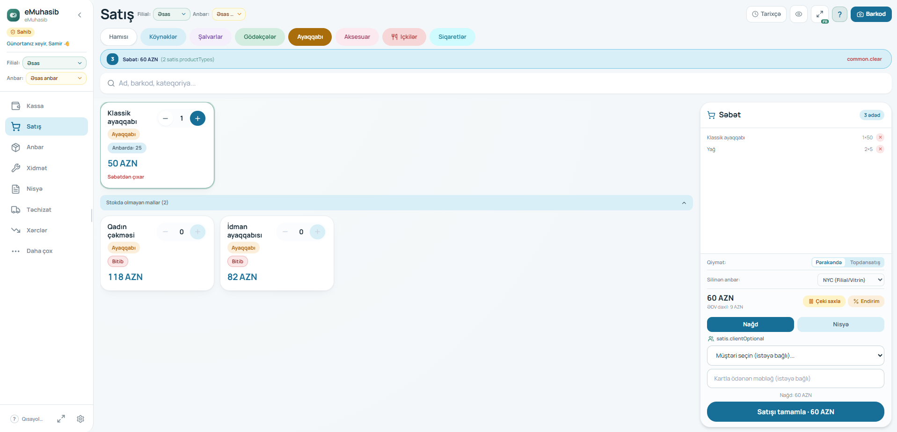Select the Hamısı category tab
897x432 pixels.
(x=118, y=37)
